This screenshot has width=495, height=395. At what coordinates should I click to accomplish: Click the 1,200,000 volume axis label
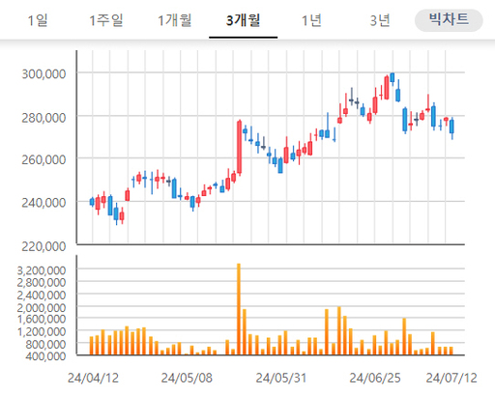tap(42, 331)
